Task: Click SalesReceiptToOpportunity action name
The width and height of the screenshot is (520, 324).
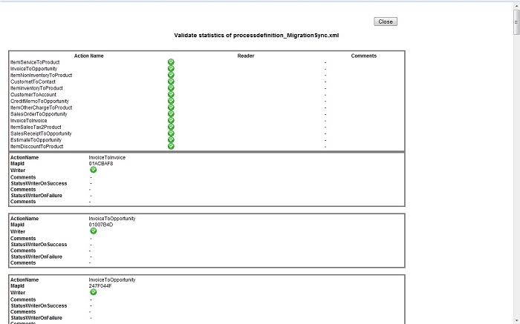Action: click(x=41, y=133)
